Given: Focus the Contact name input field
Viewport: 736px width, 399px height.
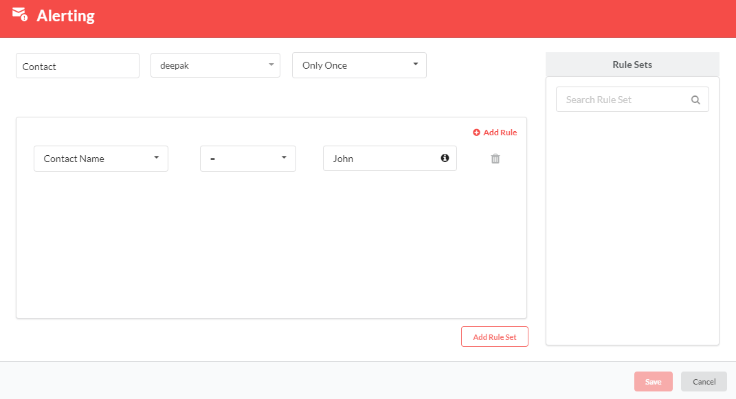Looking at the screenshot, I should pos(78,66).
